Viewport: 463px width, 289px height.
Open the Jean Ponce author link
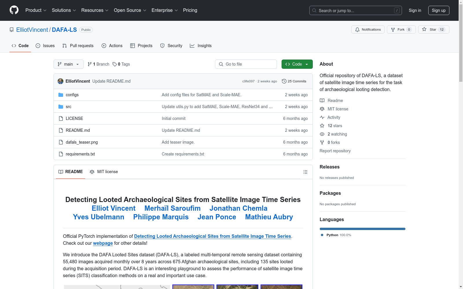pyautogui.click(x=217, y=217)
